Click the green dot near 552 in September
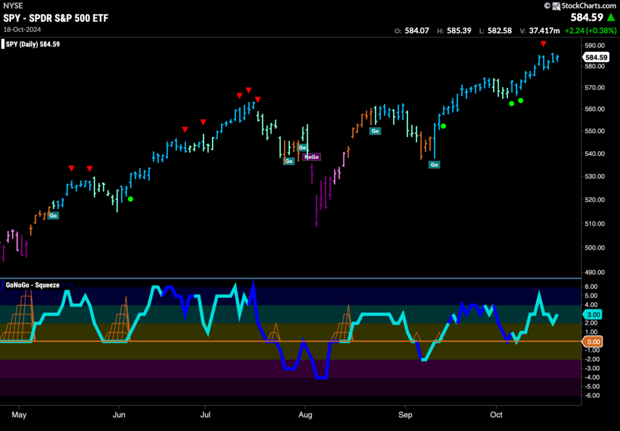 coord(443,126)
